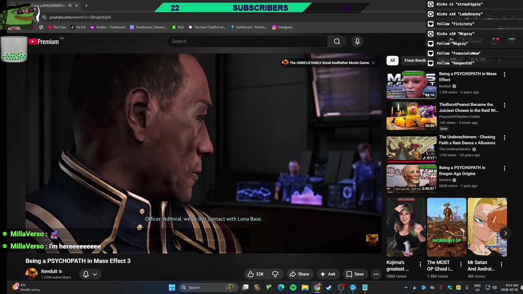Open the Dashboard | Stream... bookmark
This screenshot has width=523, height=294.
[x=148, y=27]
